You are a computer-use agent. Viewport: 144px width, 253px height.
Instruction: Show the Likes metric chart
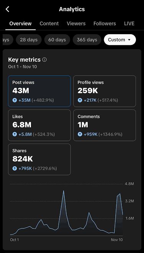click(x=39, y=125)
